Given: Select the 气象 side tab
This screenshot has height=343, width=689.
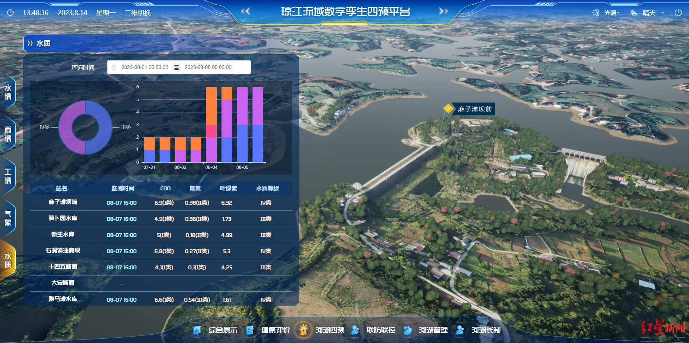Looking at the screenshot, I should tap(8, 218).
